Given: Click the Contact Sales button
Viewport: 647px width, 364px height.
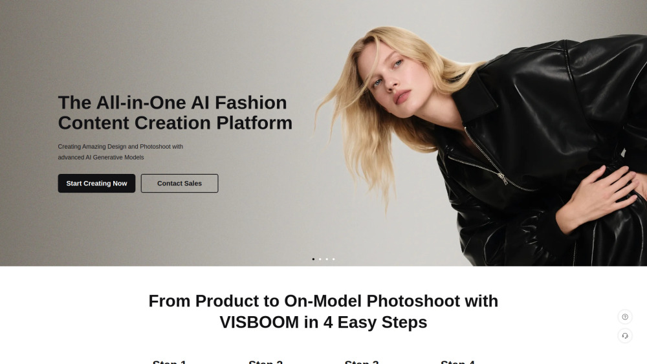Looking at the screenshot, I should (179, 183).
